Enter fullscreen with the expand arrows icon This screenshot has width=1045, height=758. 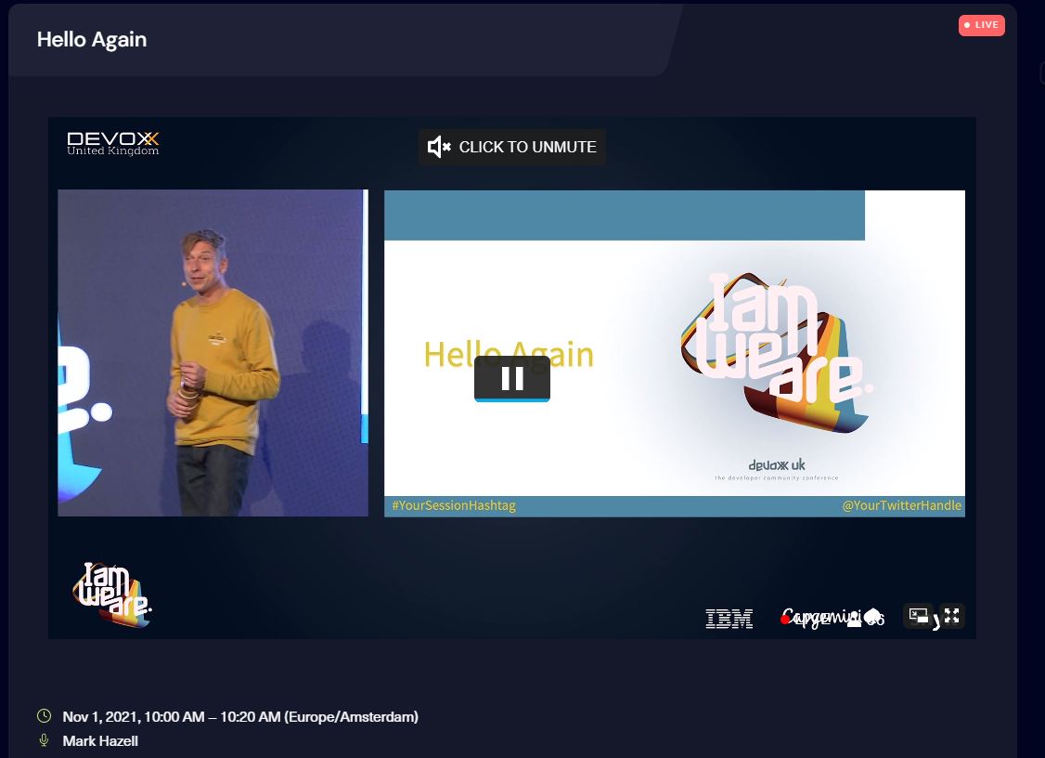point(951,615)
